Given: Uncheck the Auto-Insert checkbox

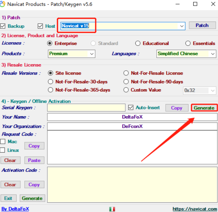Looking at the screenshot, I should pyautogui.click(x=131, y=108).
